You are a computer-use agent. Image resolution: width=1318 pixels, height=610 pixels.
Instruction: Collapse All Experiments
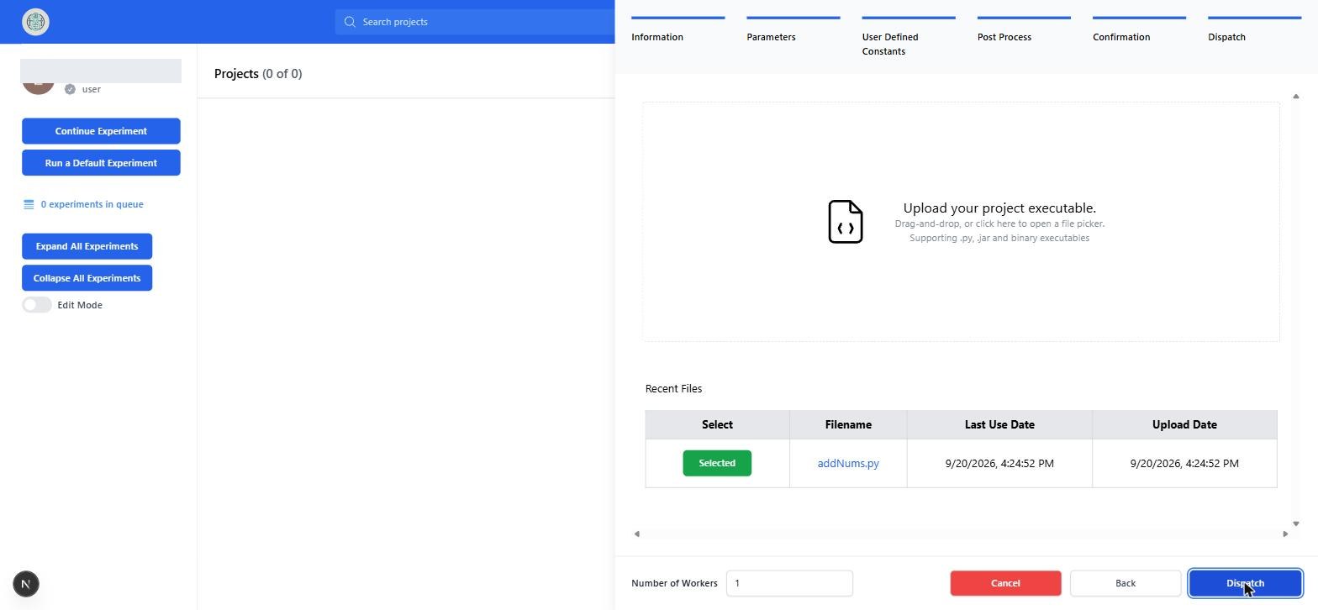87,278
